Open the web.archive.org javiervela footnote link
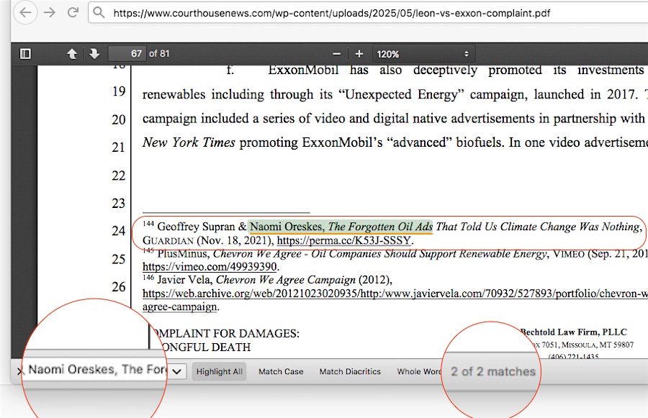The image size is (648, 418). pos(389,294)
